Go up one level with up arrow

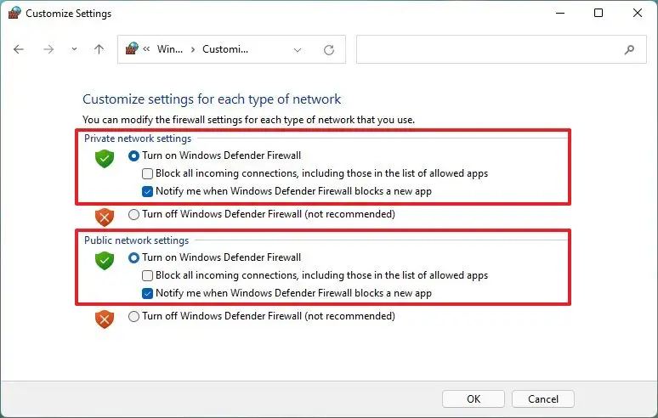point(99,49)
